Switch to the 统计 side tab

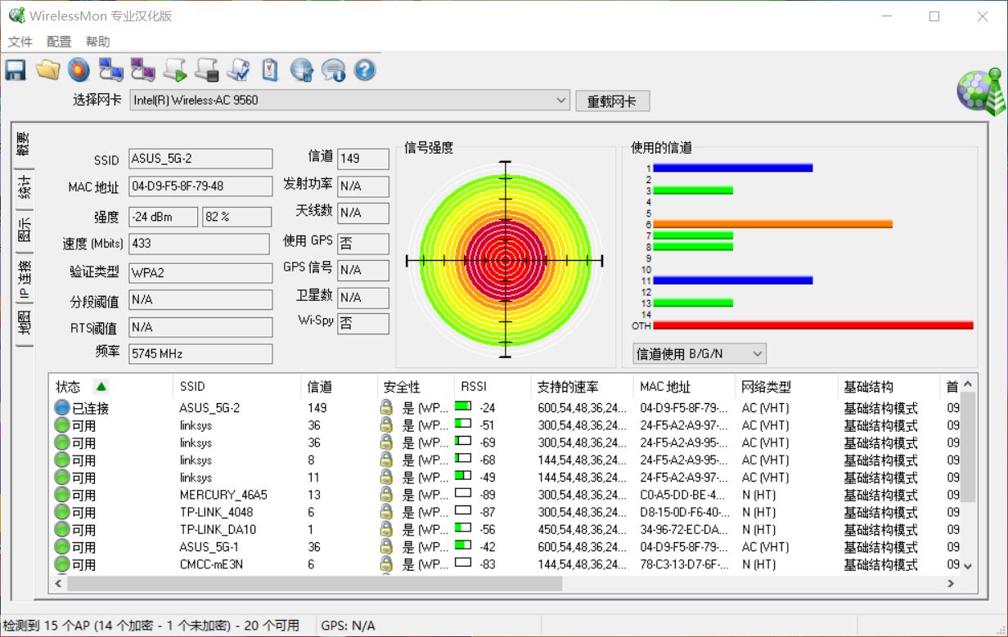point(25,188)
